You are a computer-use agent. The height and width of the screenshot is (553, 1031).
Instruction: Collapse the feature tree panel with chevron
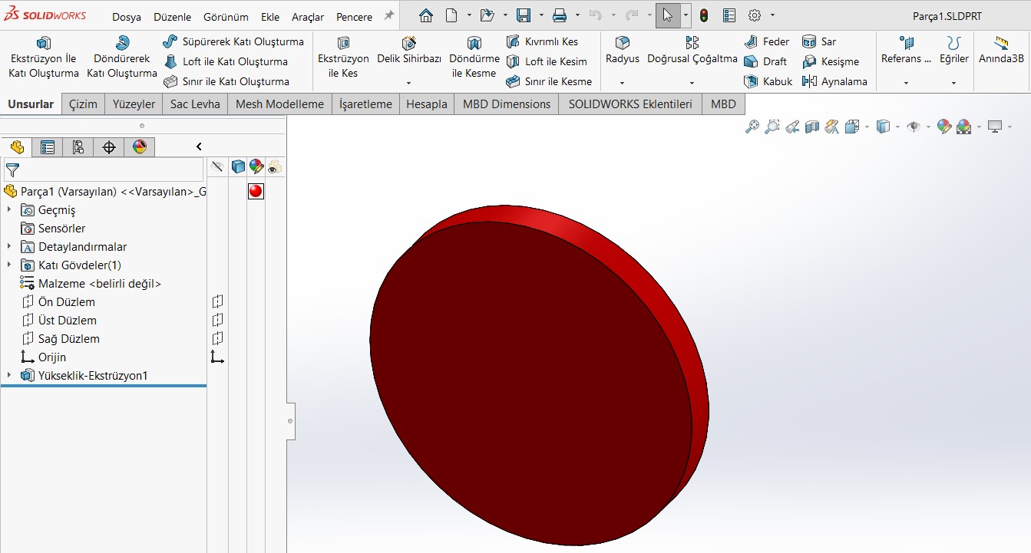coord(199,146)
